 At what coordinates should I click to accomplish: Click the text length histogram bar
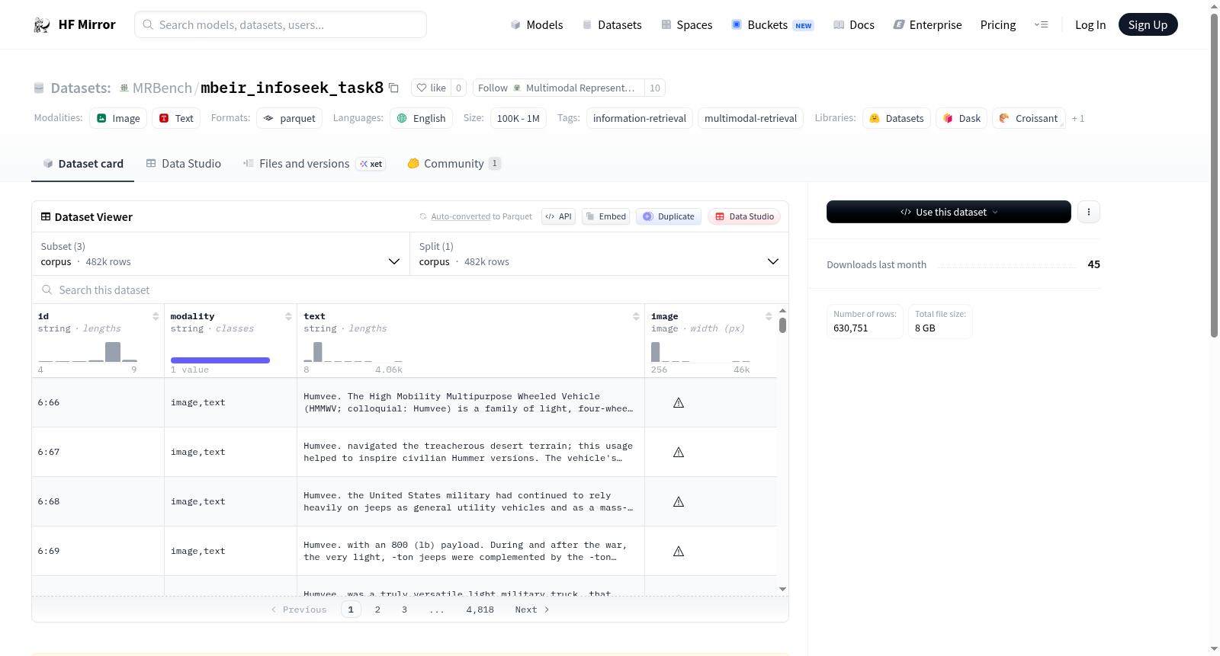318,352
